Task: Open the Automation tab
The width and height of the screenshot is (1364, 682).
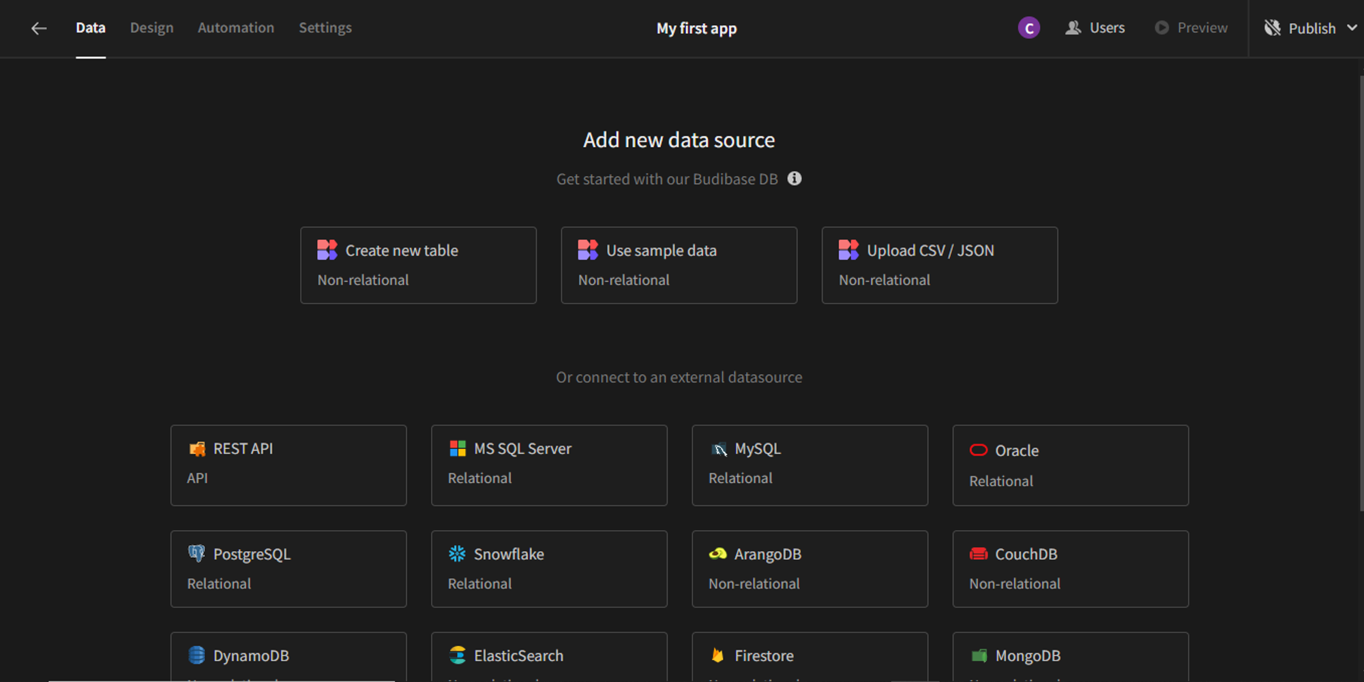Action: [x=236, y=28]
